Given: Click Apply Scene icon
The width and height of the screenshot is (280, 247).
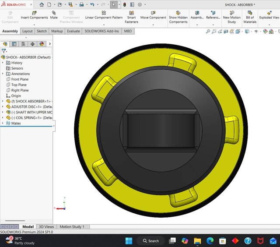Looking at the screenshot, I should click(271, 32).
